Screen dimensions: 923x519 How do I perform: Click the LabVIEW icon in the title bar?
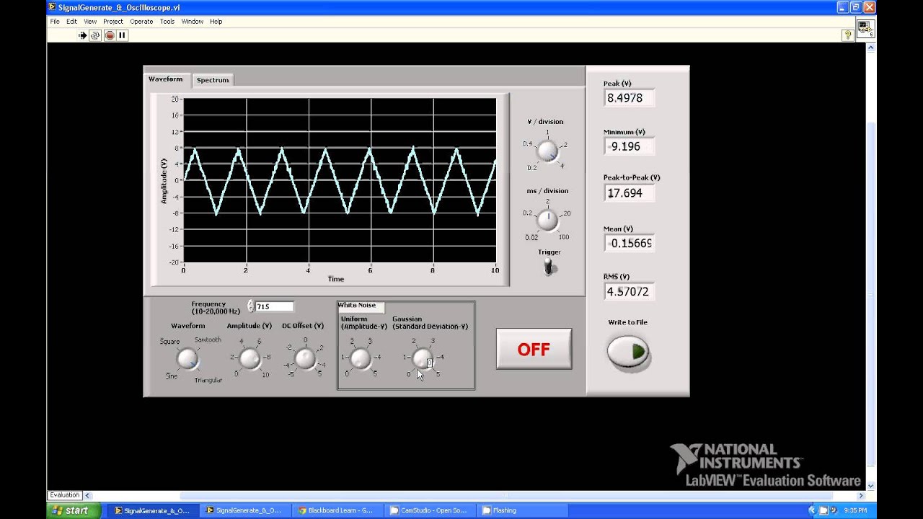[52, 7]
